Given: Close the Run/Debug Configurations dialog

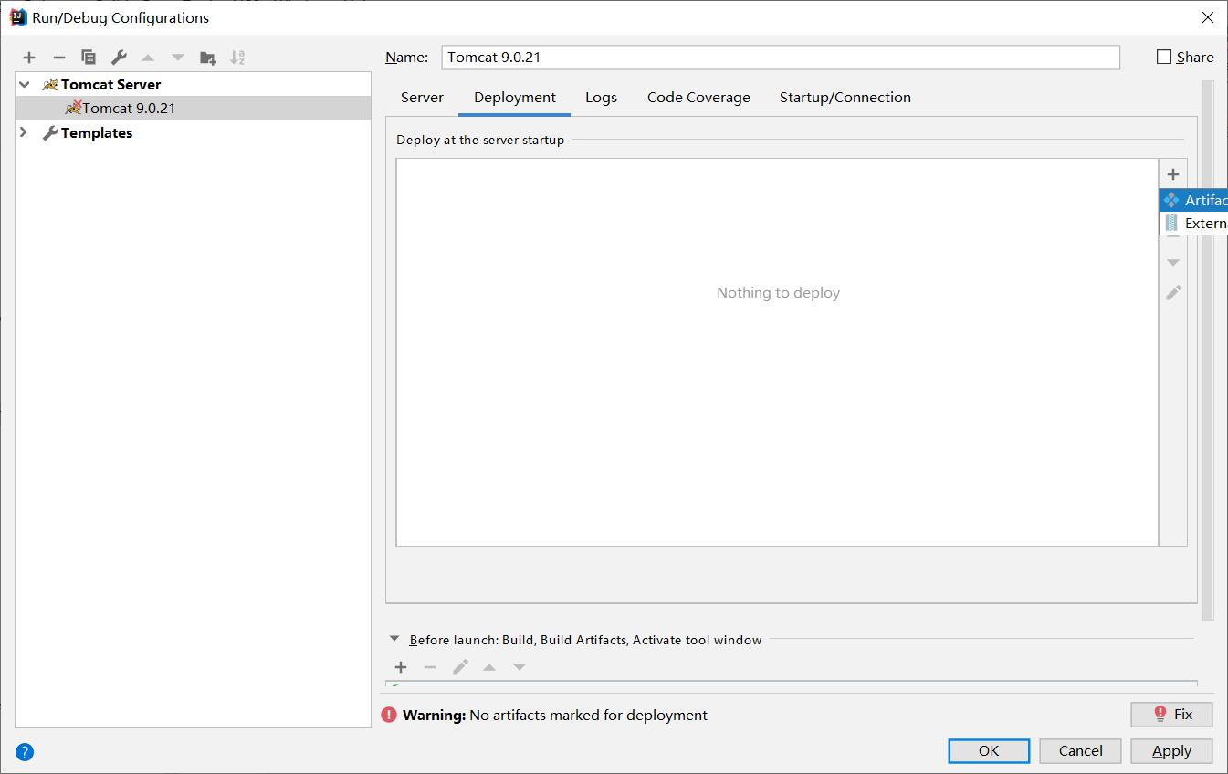Looking at the screenshot, I should 1208,17.
